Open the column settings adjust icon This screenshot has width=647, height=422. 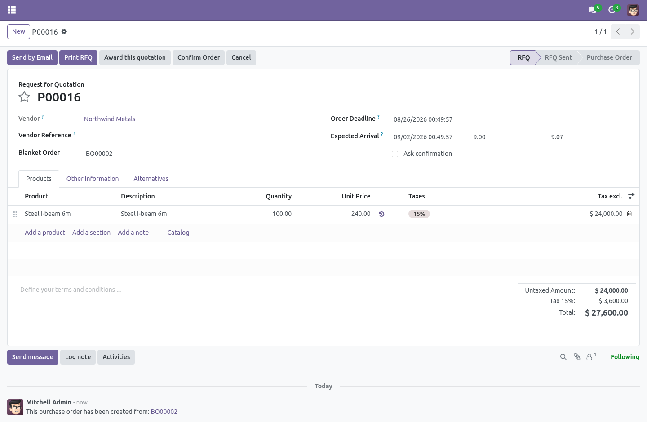tap(631, 196)
